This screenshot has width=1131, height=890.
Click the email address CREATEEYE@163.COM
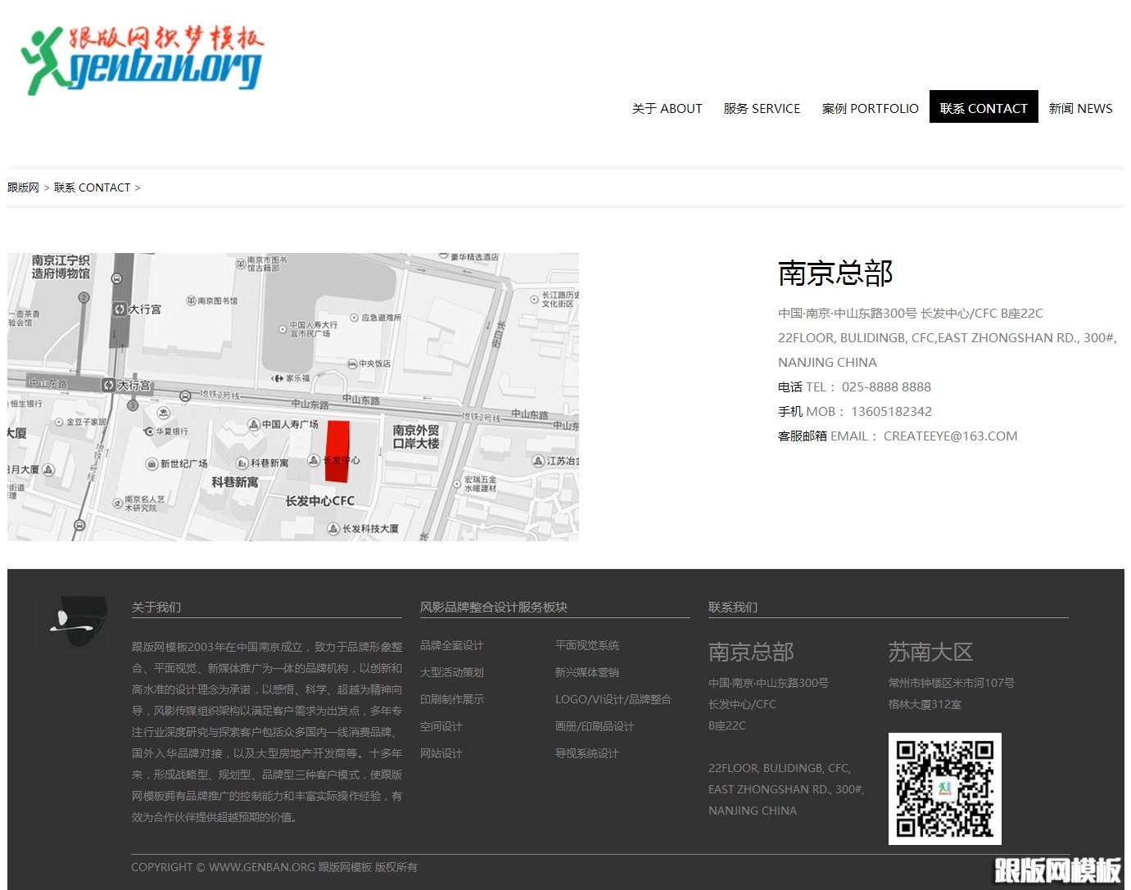click(950, 436)
